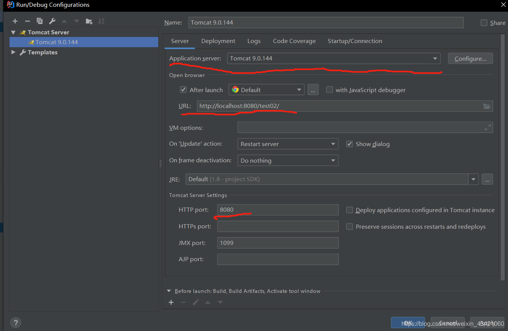Click the Configure... button
Viewport: 508px width, 331px height.
click(470, 59)
